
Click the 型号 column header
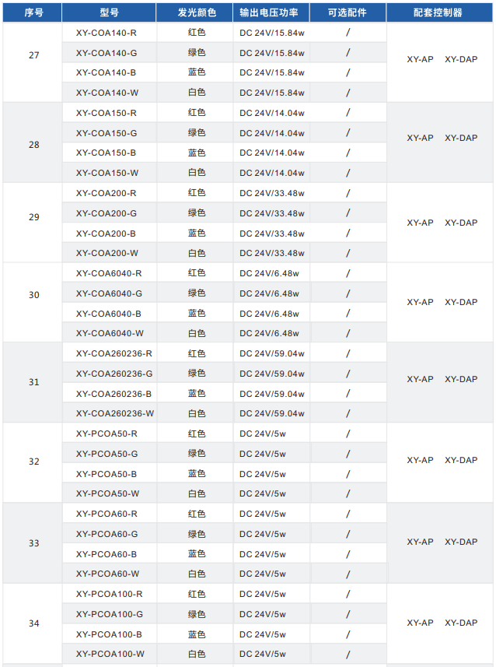click(109, 12)
